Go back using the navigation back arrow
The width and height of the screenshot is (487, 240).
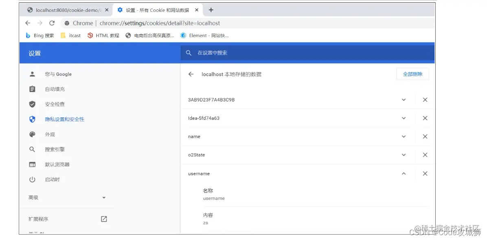pos(27,23)
